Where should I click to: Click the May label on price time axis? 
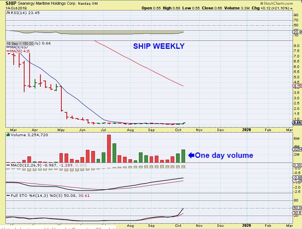point(61,130)
